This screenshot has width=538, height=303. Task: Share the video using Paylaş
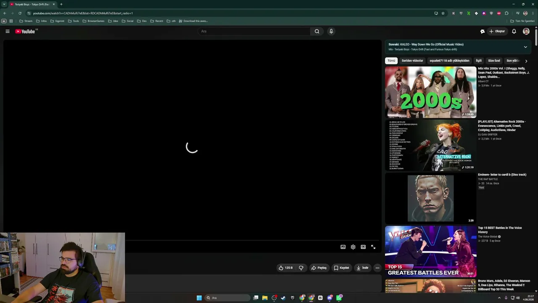click(319, 268)
